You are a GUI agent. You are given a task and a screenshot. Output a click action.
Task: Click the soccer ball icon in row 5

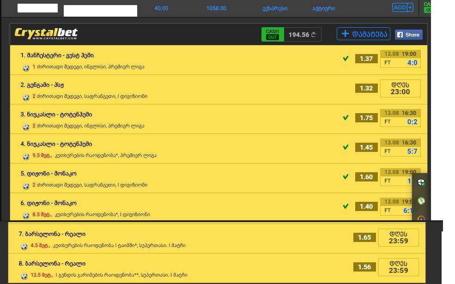click(x=26, y=186)
